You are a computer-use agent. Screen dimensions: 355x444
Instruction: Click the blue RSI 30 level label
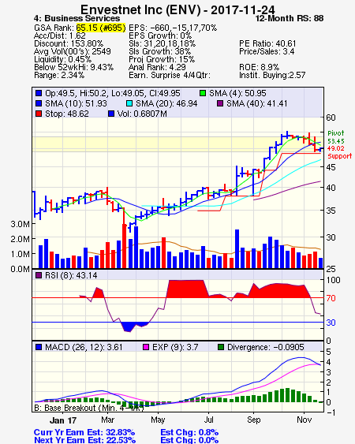[x=331, y=323]
